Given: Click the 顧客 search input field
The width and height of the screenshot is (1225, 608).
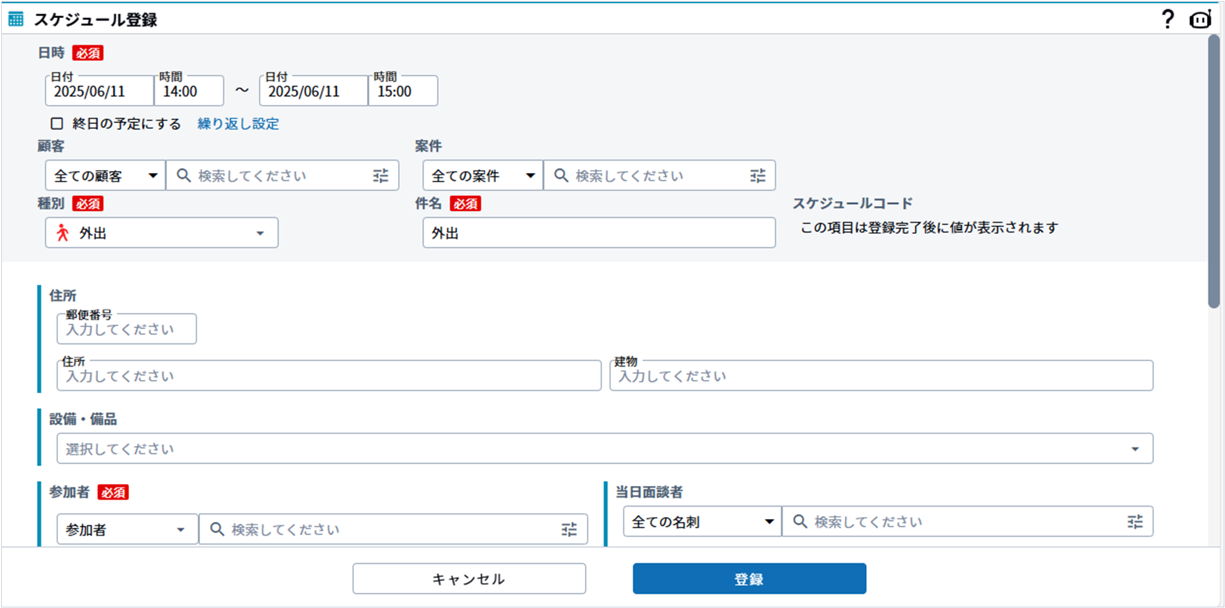Looking at the screenshot, I should [x=282, y=175].
